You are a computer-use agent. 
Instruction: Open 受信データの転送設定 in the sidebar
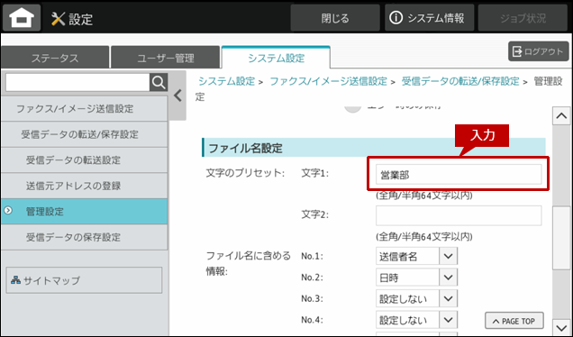[84, 160]
